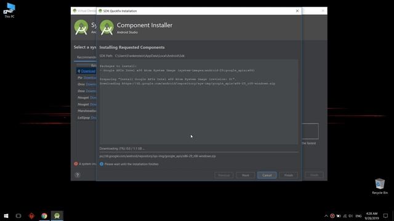
Task: Click the SDK Path text line
Action: coord(142,56)
